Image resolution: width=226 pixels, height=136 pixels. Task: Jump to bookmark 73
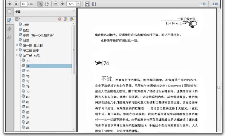(28, 61)
